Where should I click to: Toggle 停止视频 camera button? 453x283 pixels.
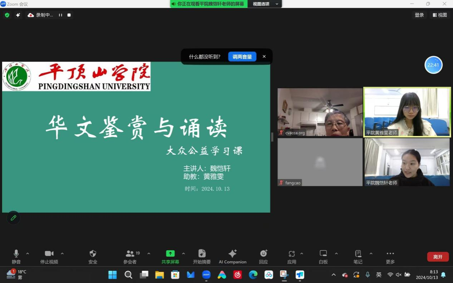[x=49, y=254]
